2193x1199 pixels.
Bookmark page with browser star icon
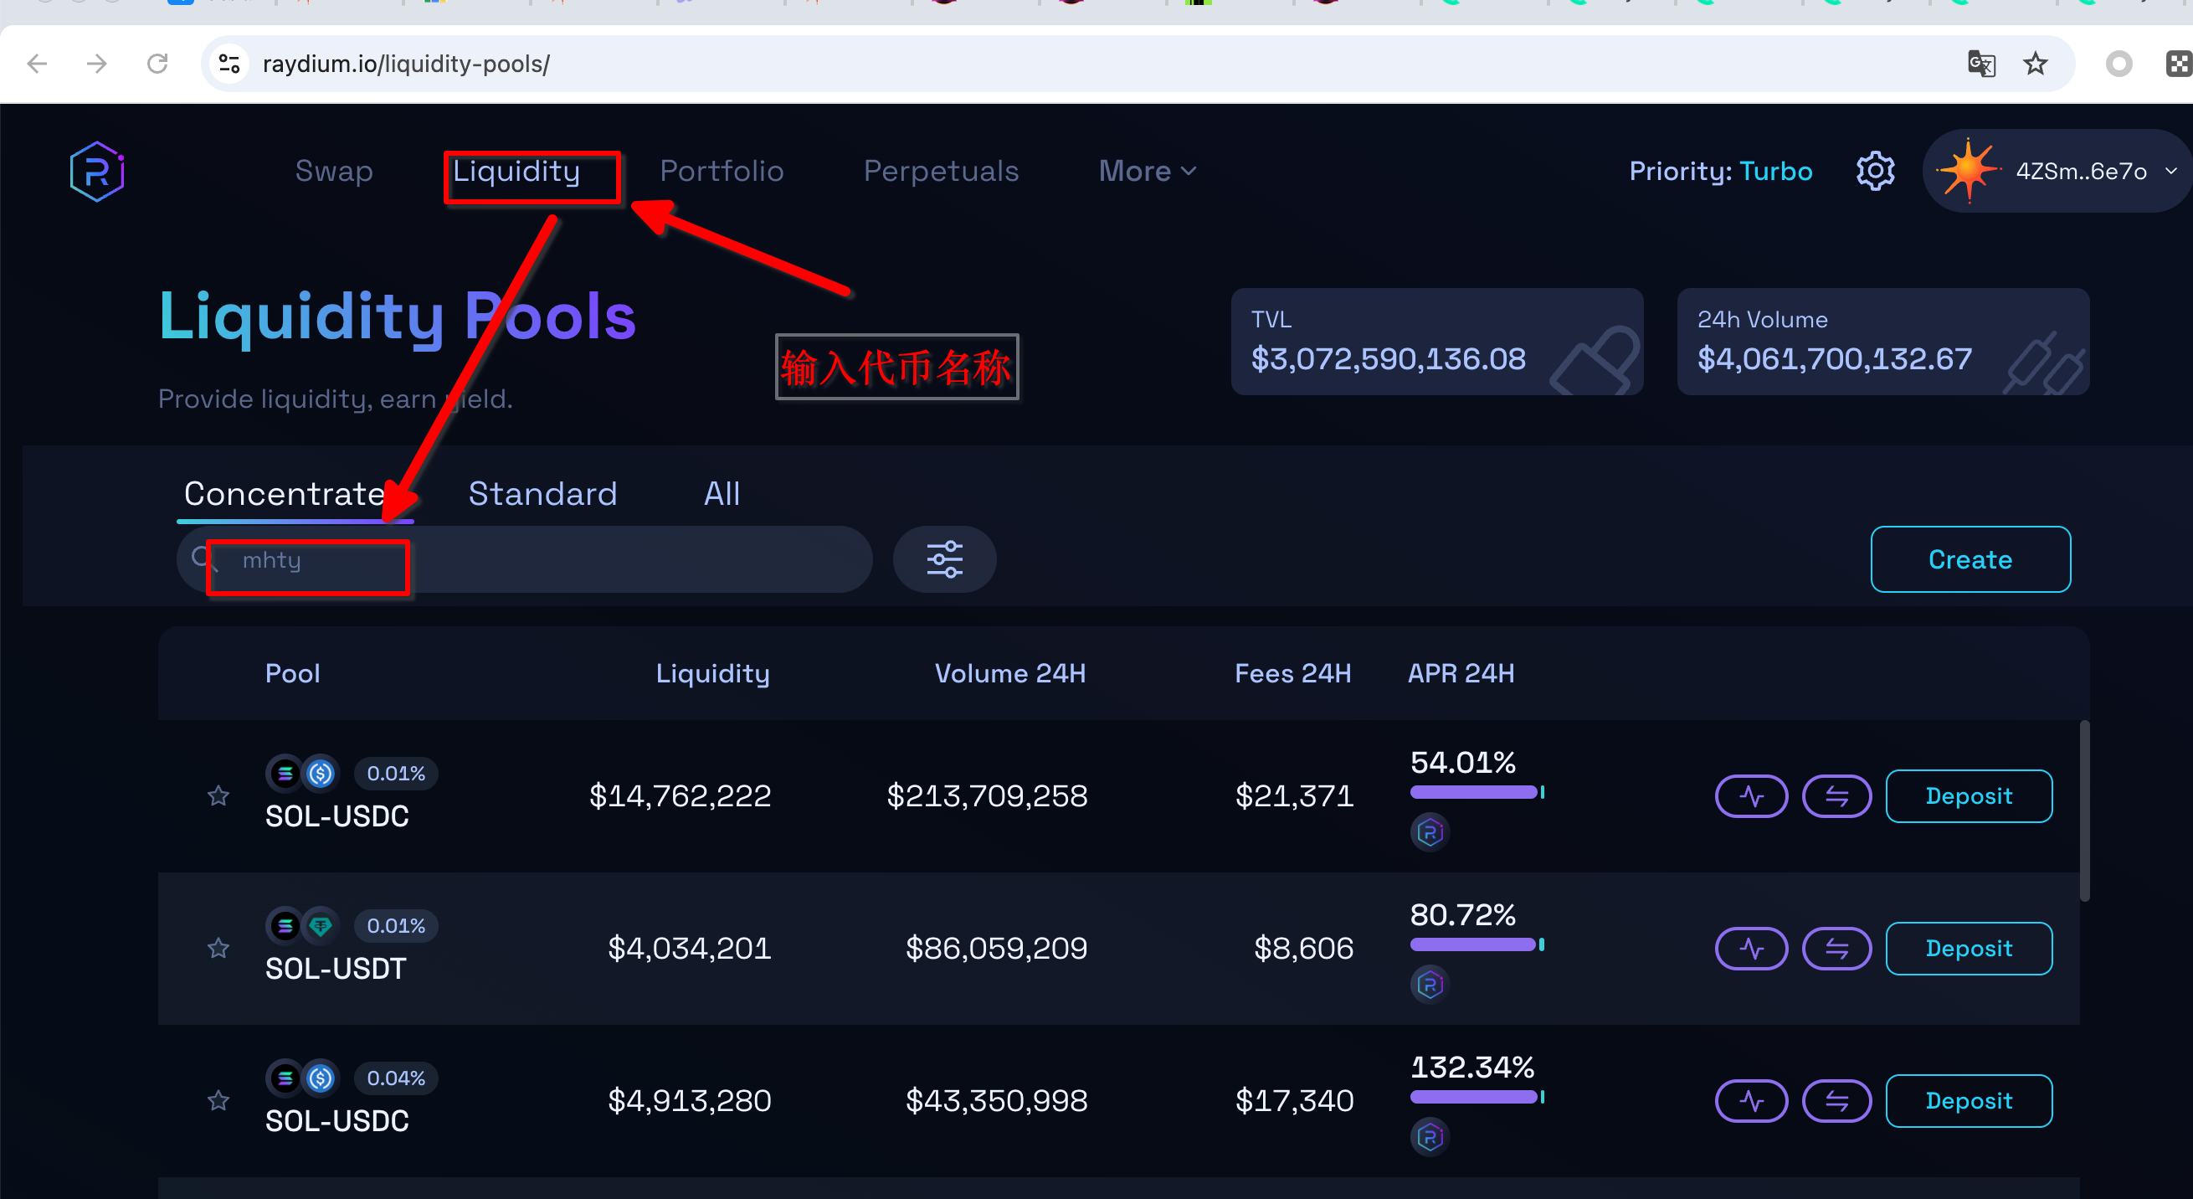(x=2036, y=64)
